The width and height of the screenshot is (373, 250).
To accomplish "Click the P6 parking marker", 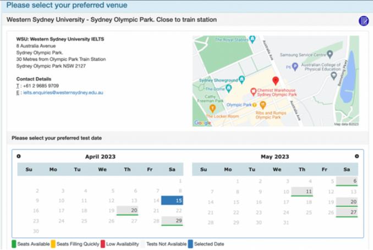I will [295, 66].
